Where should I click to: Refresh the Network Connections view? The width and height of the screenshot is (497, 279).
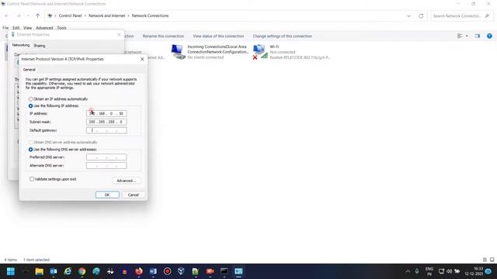click(x=421, y=15)
